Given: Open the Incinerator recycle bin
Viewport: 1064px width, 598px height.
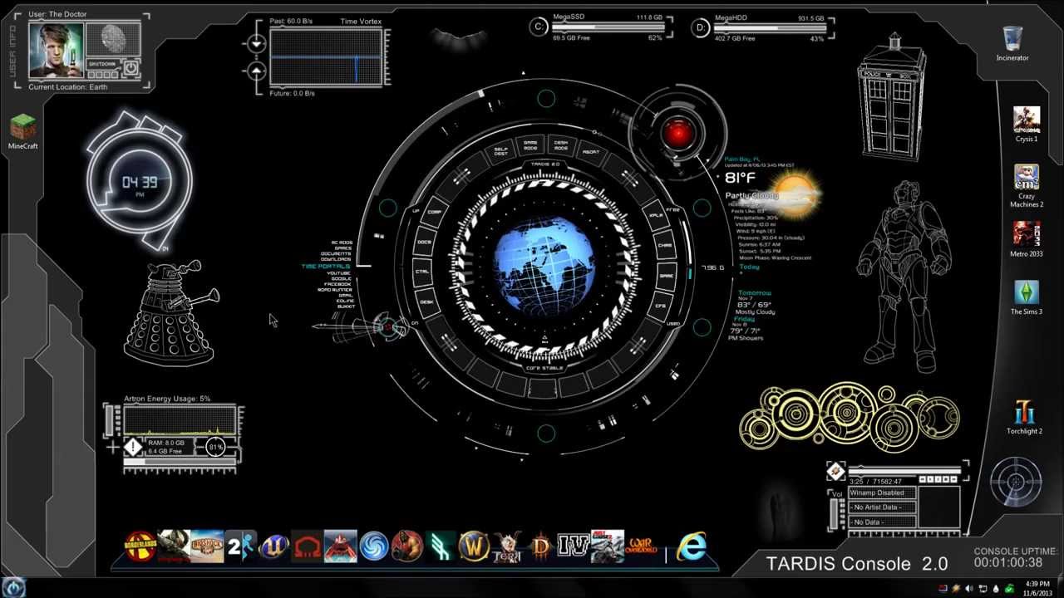Looking at the screenshot, I should 1012,43.
